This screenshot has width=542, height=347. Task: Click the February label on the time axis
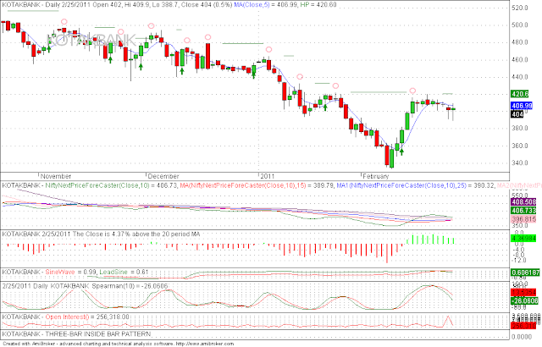coord(376,176)
